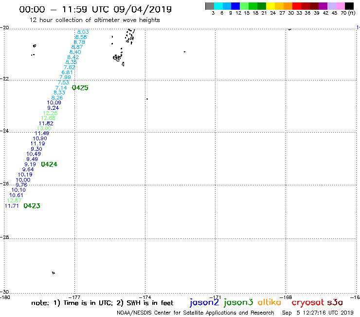The image size is (360, 317).
Task: Click the 7.62 wave height value
Action: click(x=70, y=67)
